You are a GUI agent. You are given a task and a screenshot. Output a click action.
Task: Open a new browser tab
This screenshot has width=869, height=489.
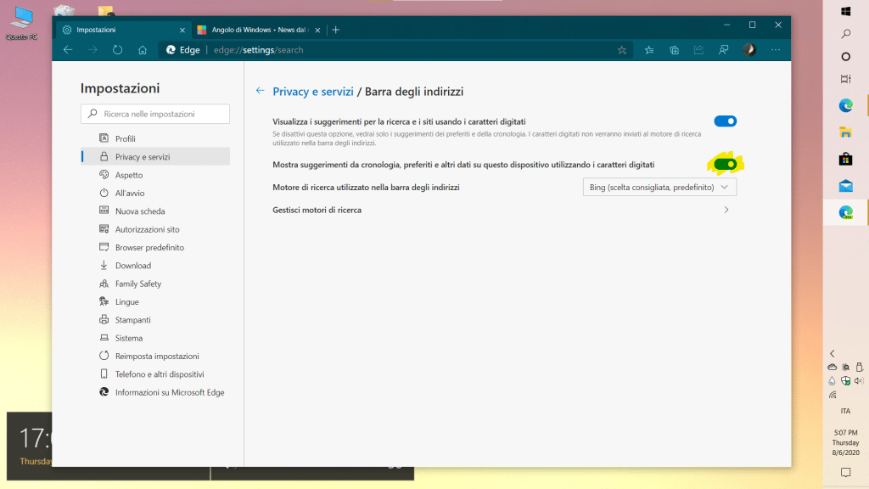click(336, 29)
